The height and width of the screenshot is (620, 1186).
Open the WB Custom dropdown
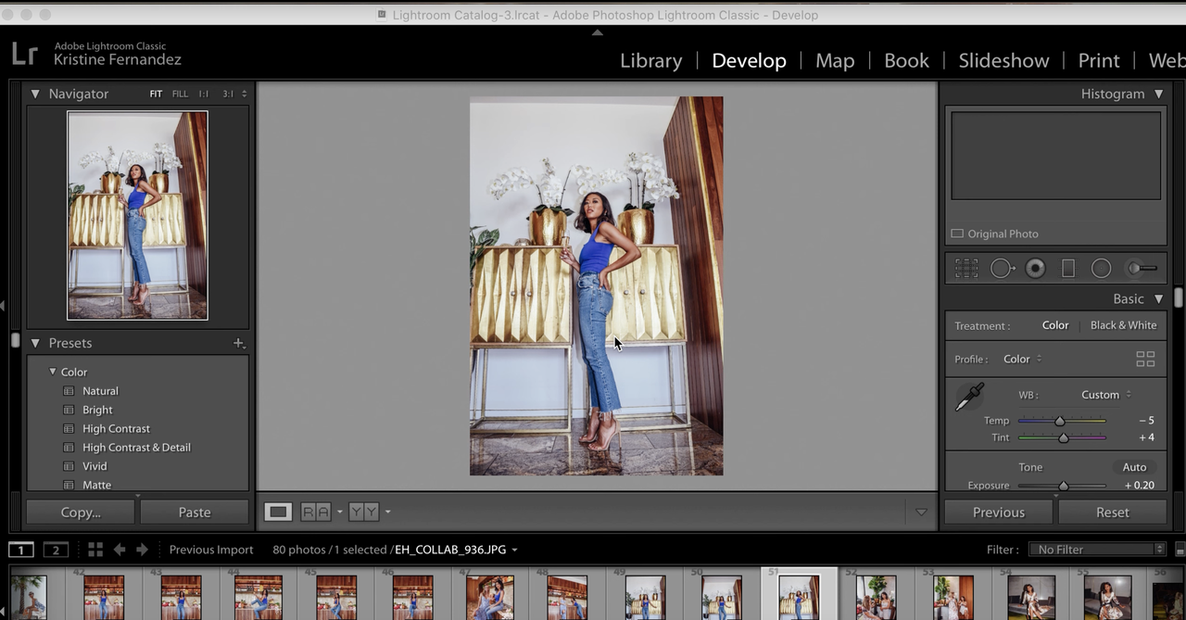[x=1105, y=395]
